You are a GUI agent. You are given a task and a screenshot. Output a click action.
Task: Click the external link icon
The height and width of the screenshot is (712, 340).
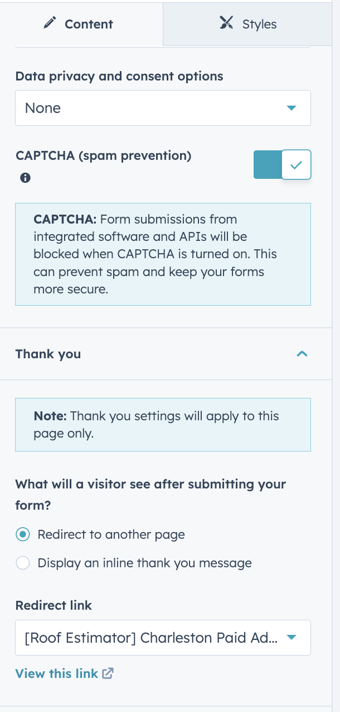(x=108, y=673)
